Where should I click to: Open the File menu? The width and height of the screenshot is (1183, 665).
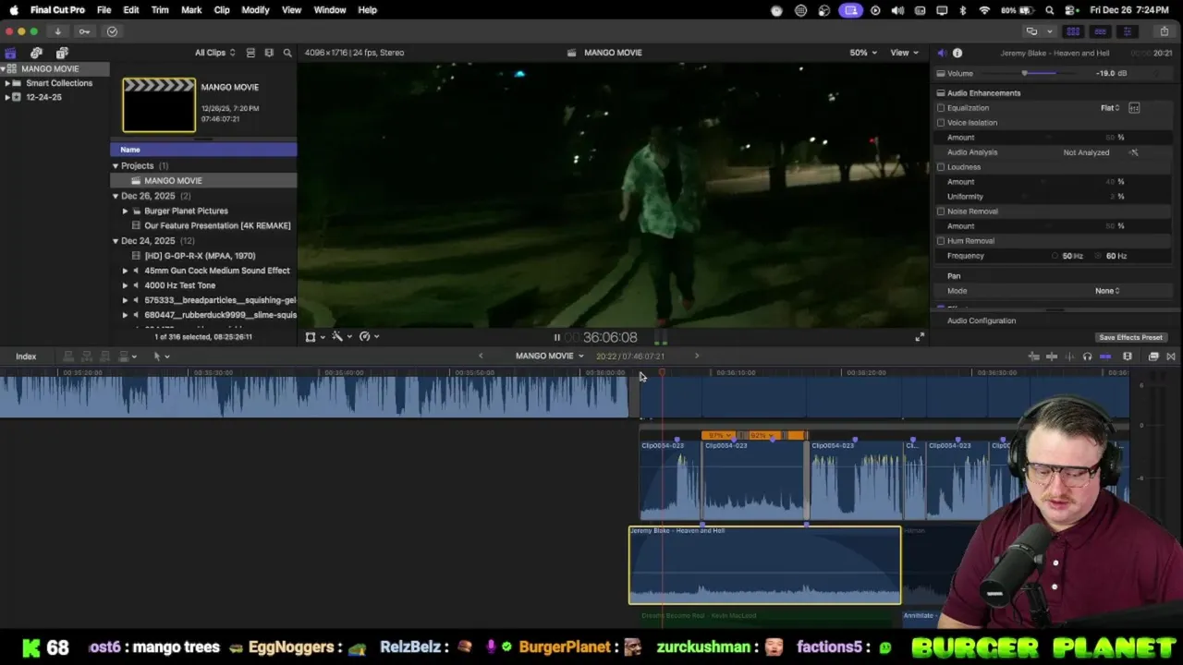104,10
